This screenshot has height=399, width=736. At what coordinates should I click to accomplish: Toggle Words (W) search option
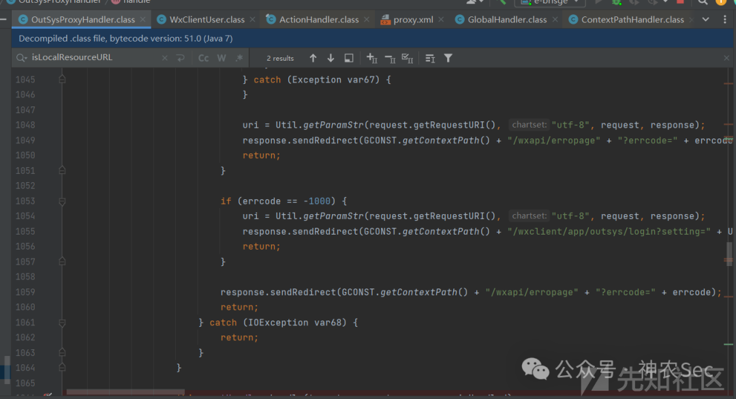(x=221, y=58)
